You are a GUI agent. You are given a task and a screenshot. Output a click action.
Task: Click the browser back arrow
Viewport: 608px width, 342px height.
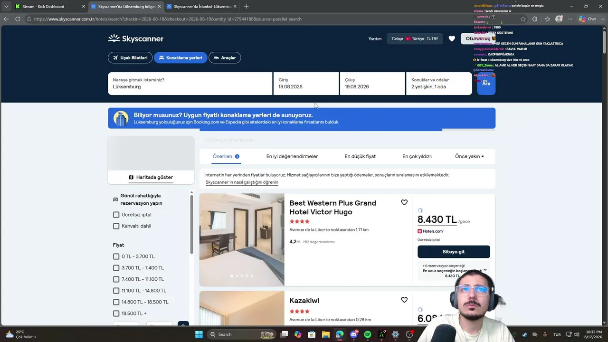coord(6,19)
